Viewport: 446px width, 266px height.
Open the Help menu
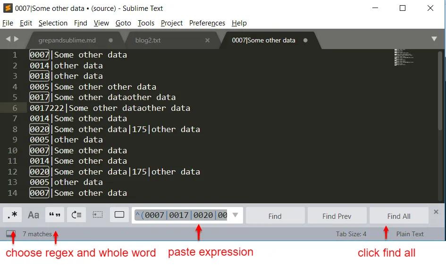239,23
